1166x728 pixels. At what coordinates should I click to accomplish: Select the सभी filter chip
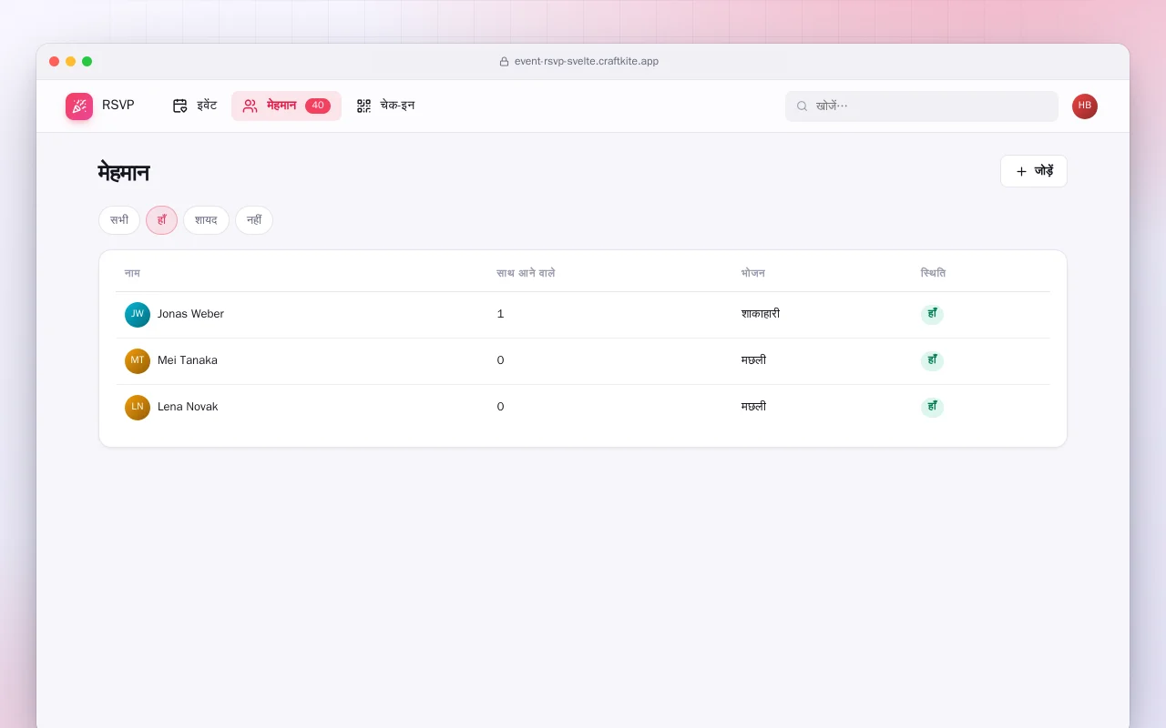click(119, 220)
